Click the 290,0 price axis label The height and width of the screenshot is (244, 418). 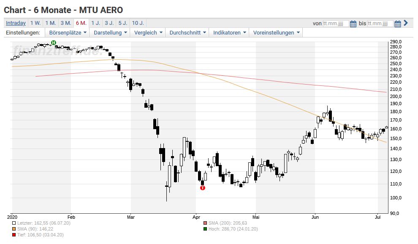(x=396, y=42)
